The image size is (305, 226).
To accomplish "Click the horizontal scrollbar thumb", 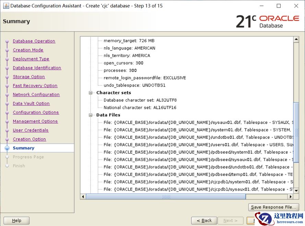I will coord(166,197).
